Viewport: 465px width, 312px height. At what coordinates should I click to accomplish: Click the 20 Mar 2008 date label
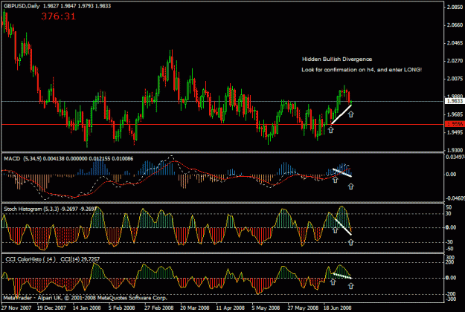[195, 308]
